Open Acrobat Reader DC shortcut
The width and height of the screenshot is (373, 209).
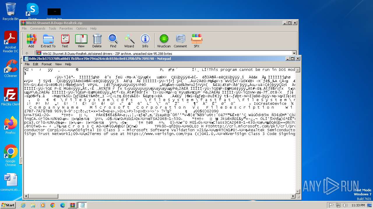click(10, 42)
